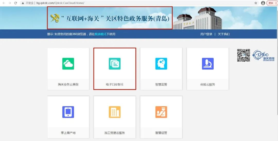
Task: Open 关于我们 in the navigation bar
Action: click(x=223, y=34)
